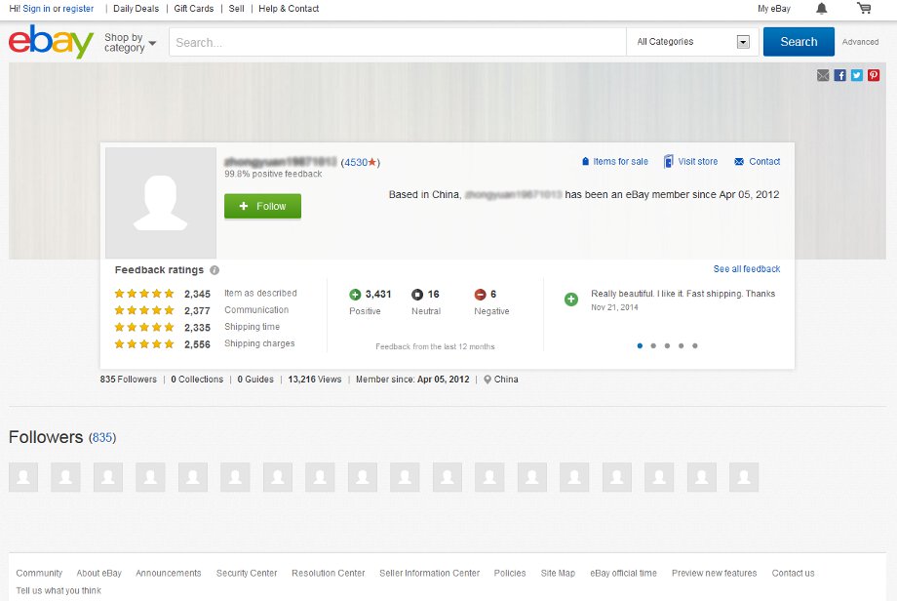Open Gift Cards menu item
Image resolution: width=897 pixels, height=601 pixels.
[194, 9]
